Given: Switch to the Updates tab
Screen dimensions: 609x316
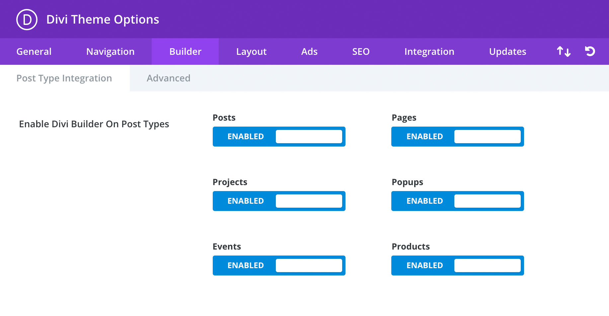Looking at the screenshot, I should point(507,52).
